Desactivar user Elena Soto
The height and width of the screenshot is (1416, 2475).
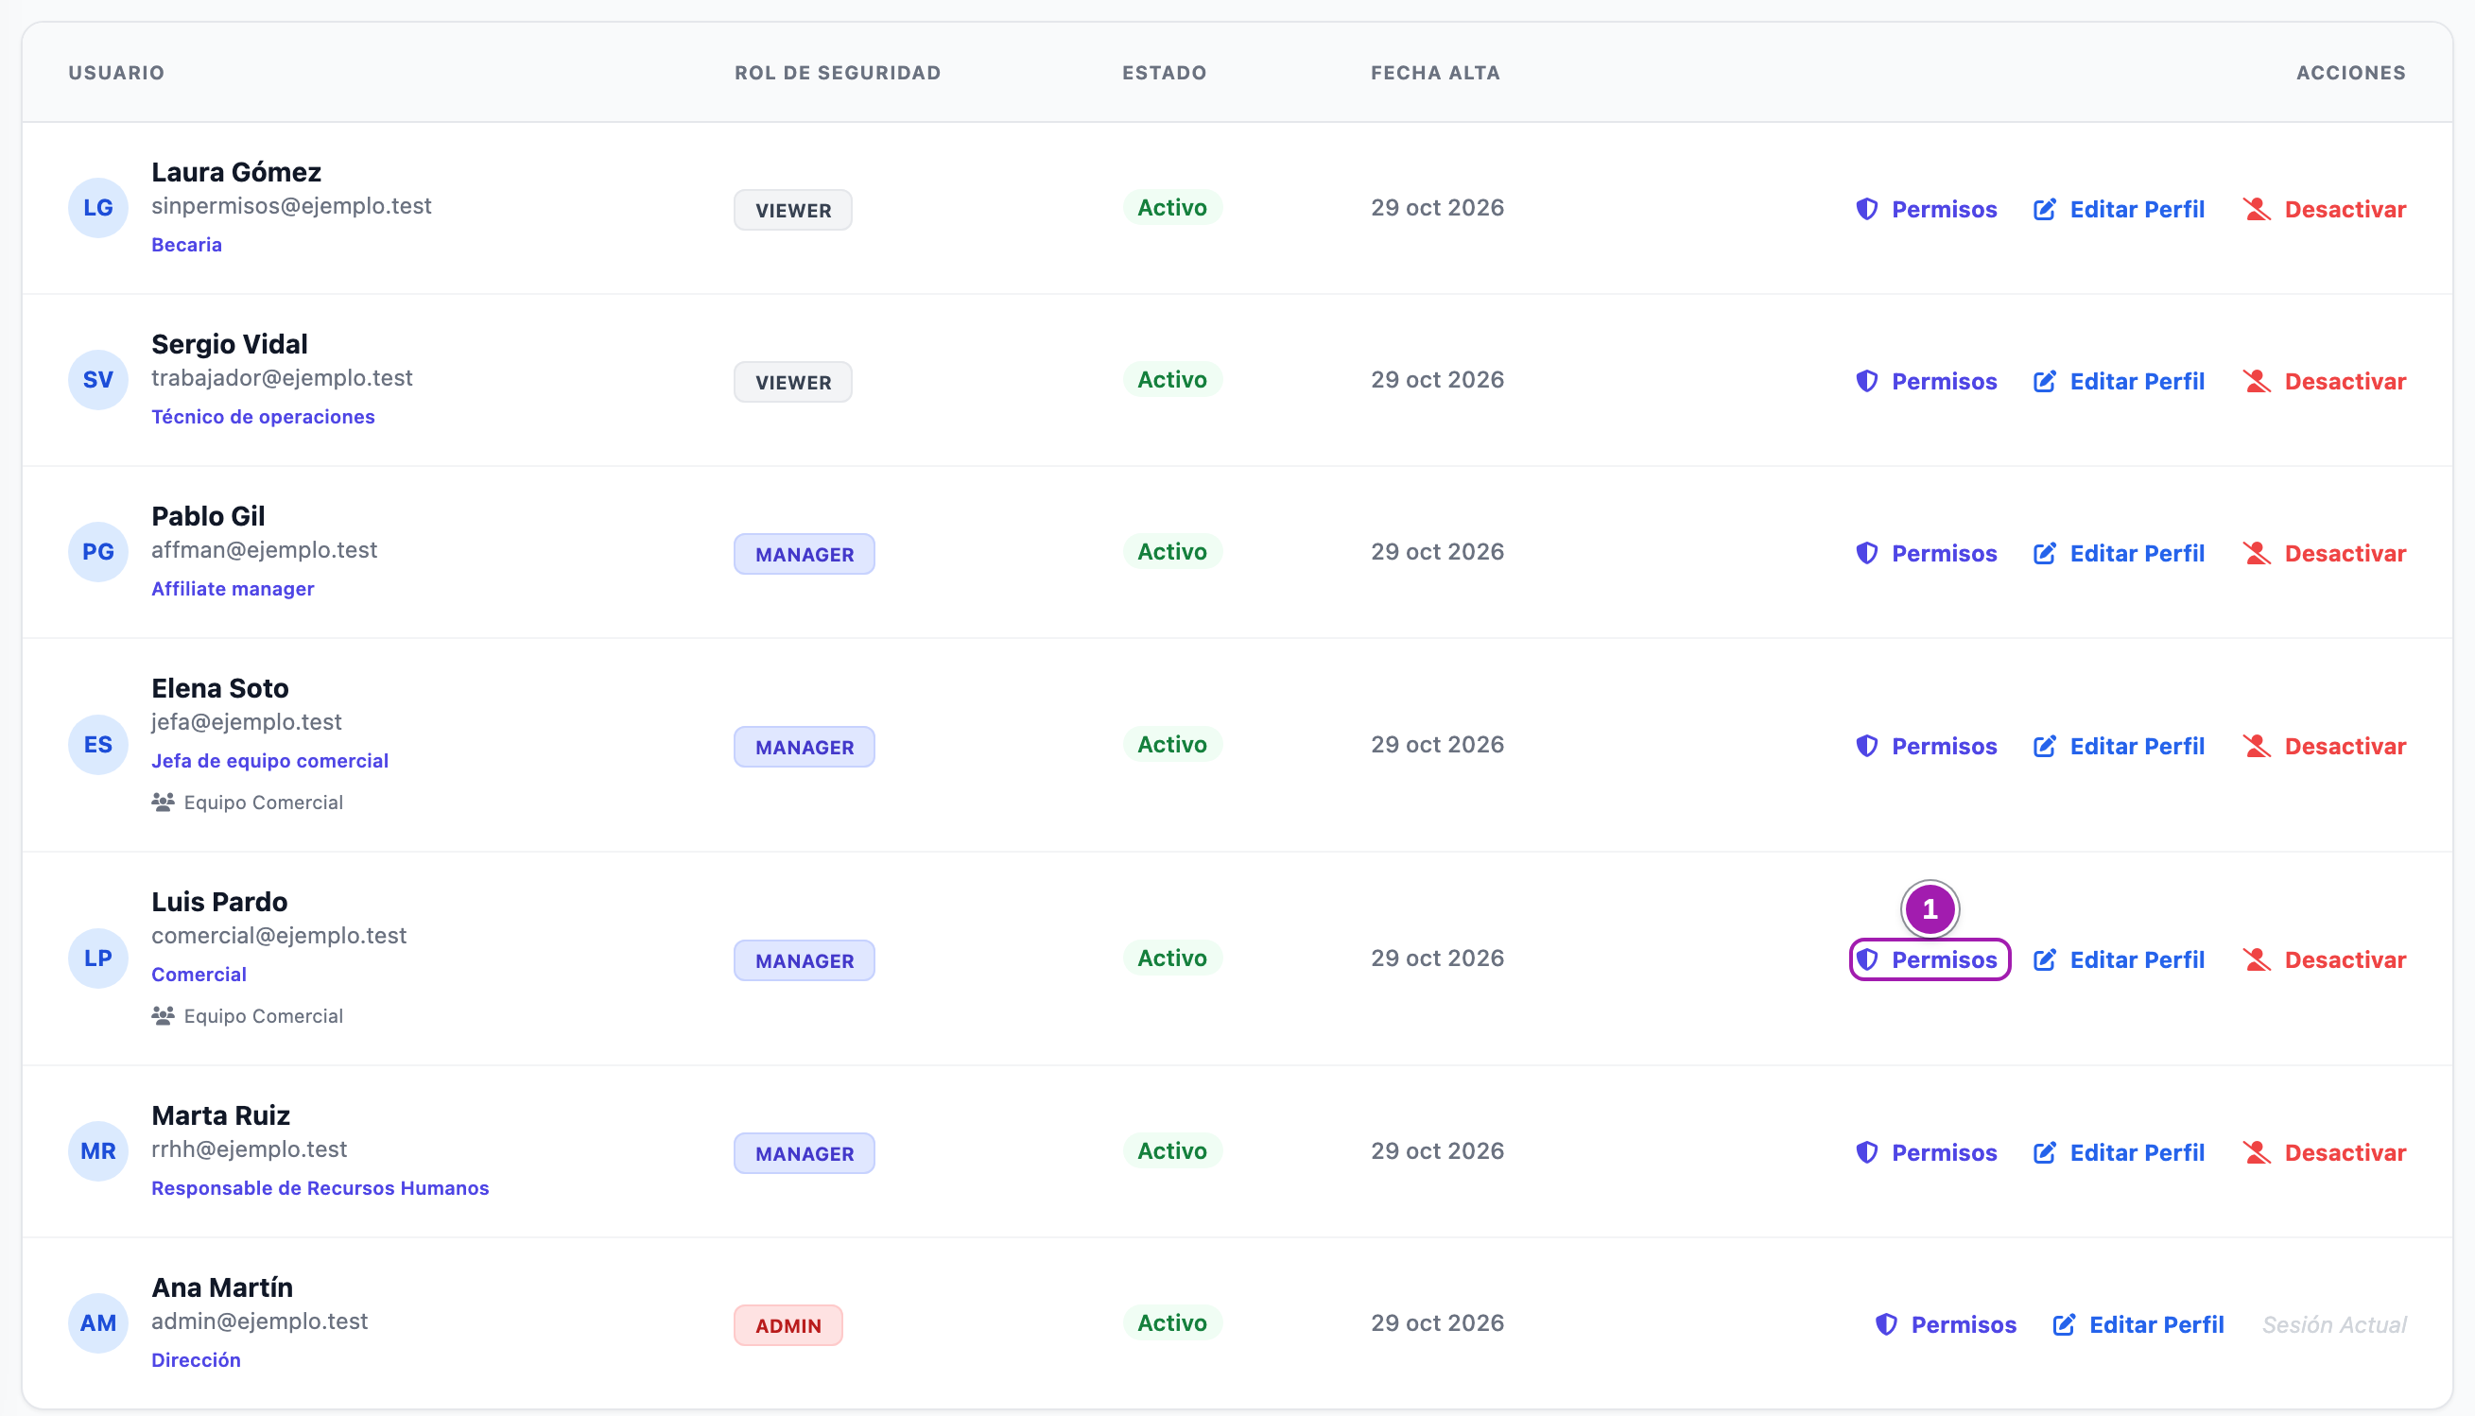[2325, 746]
